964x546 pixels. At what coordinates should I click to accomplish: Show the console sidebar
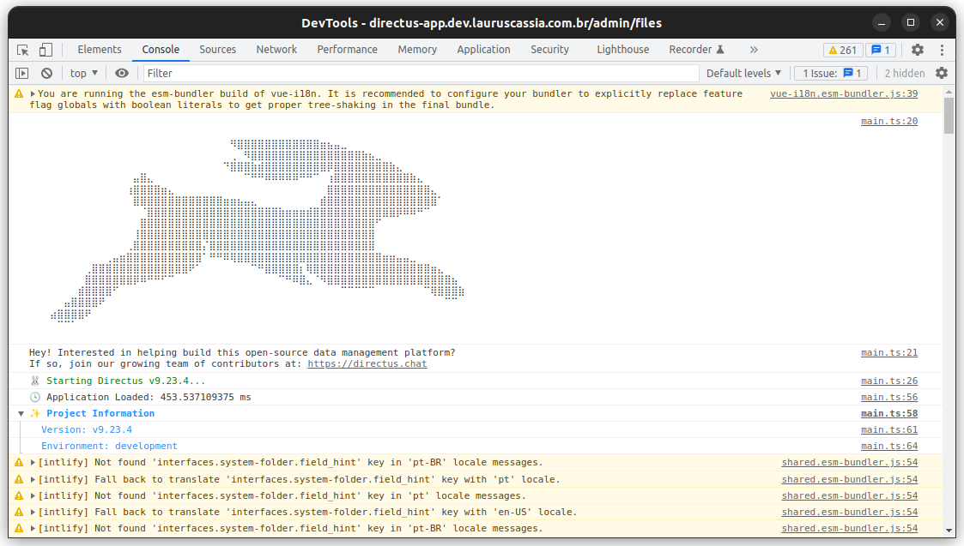[22, 73]
